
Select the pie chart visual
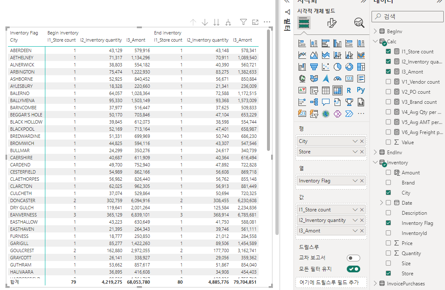tap(338, 67)
